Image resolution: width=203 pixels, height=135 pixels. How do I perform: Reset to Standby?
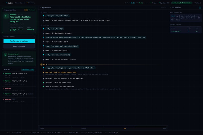19,46
